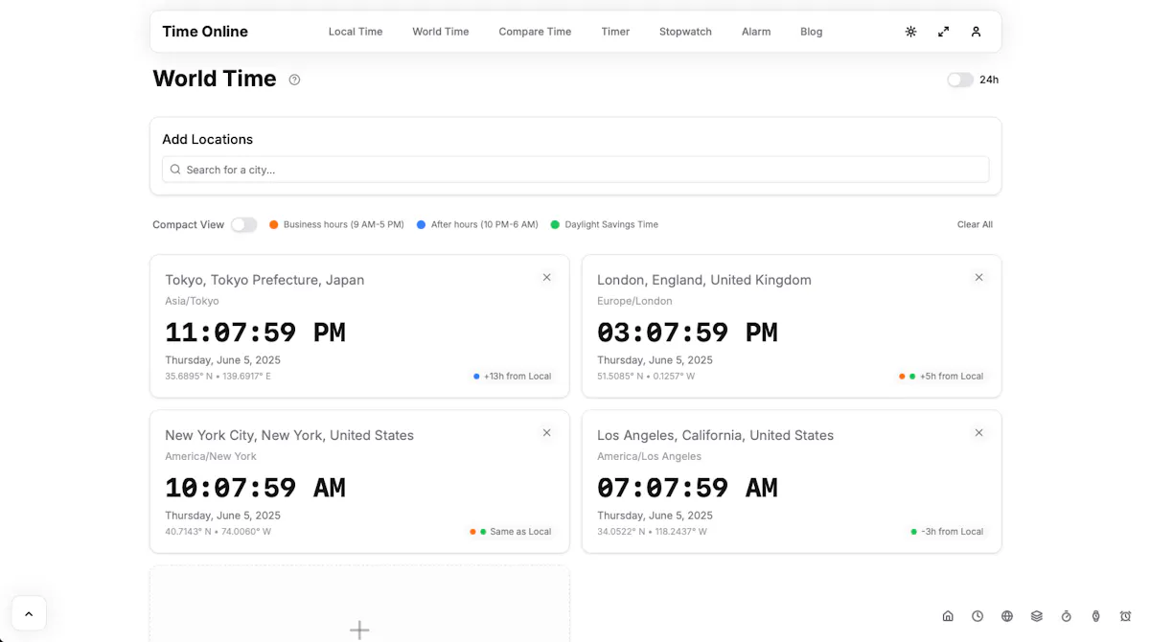Remove the Tokyo clock card
1150x642 pixels.
point(547,278)
